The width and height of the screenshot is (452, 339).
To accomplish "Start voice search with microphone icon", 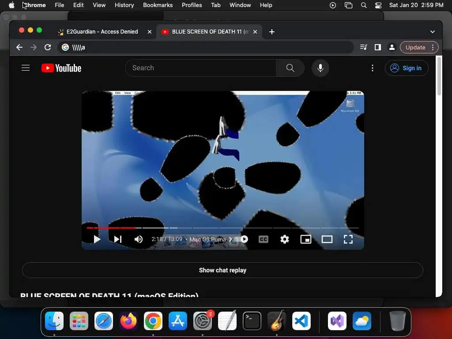I will 320,68.
